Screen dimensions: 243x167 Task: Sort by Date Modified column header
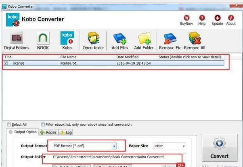coord(128,57)
